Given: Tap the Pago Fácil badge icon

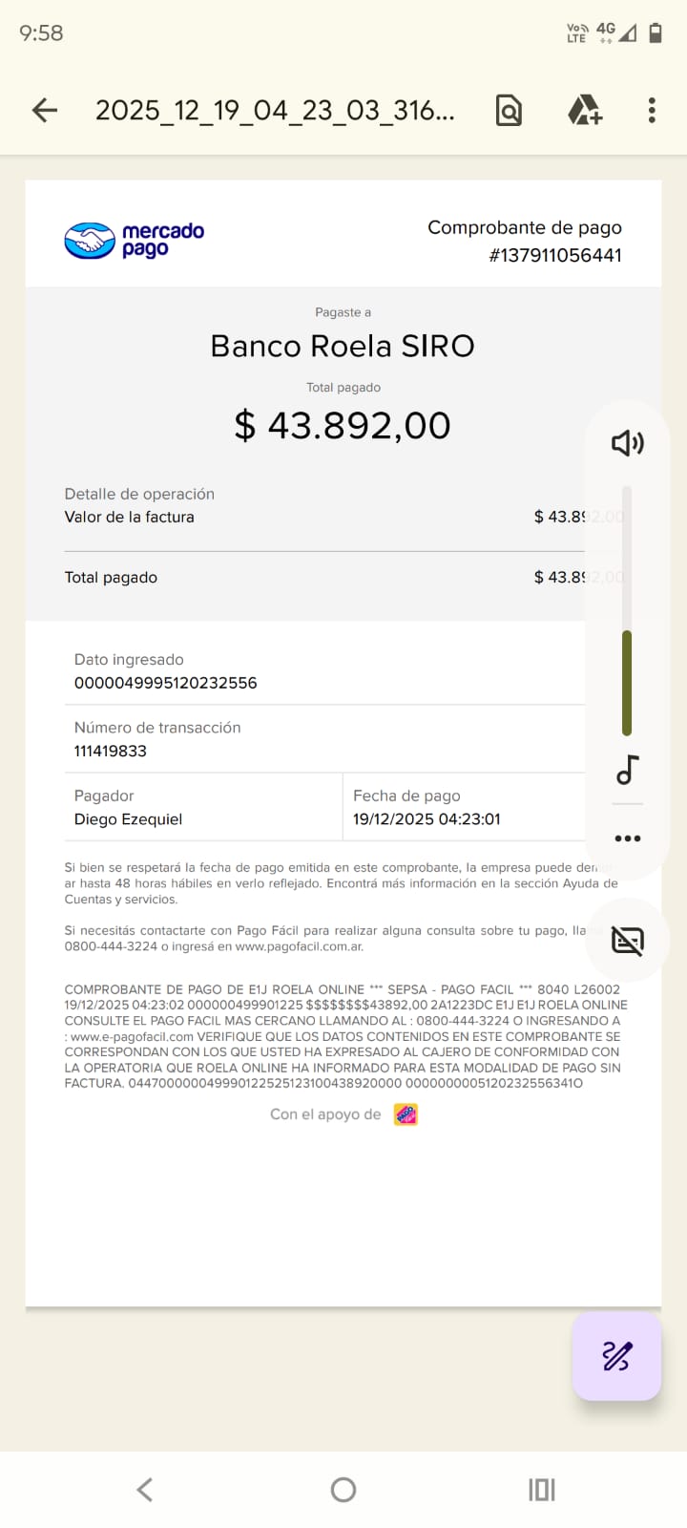Looking at the screenshot, I should click(406, 1114).
